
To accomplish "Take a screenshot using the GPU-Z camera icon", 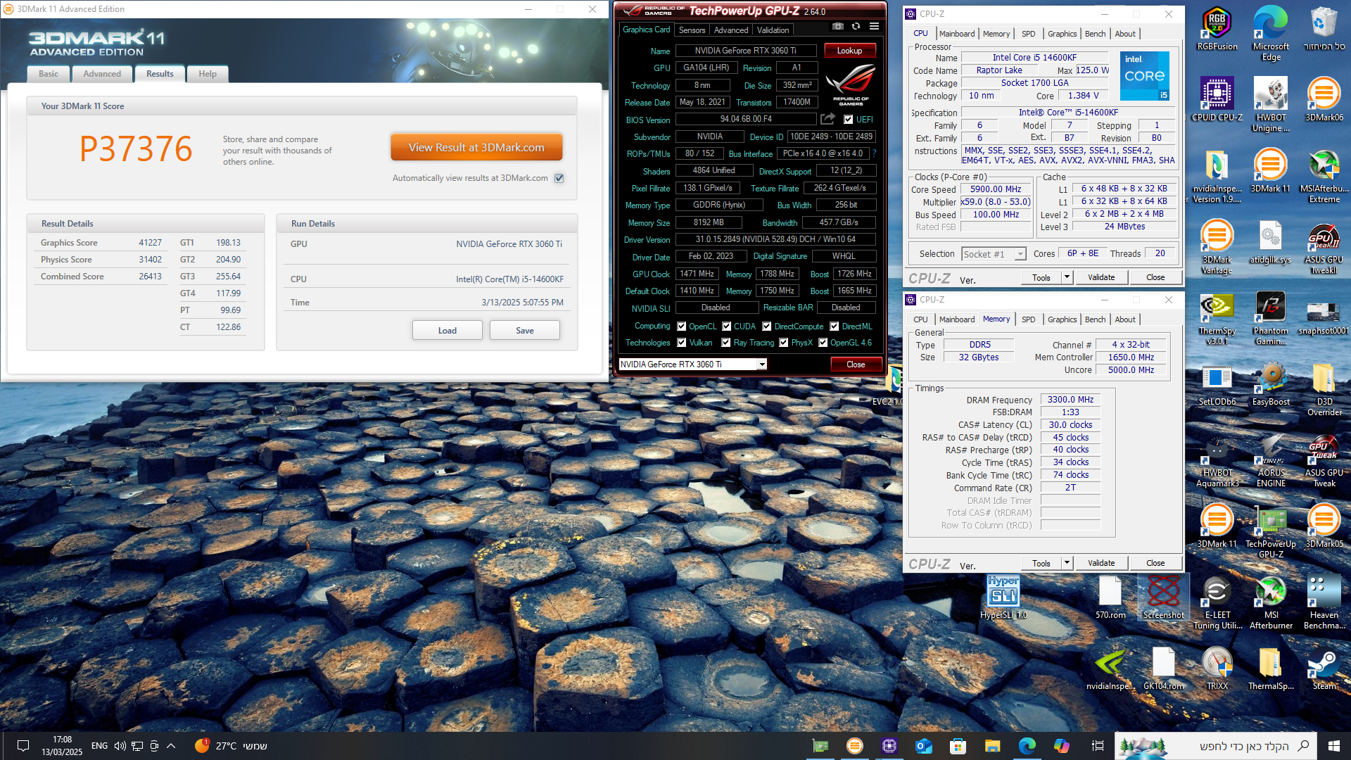I will click(x=837, y=26).
